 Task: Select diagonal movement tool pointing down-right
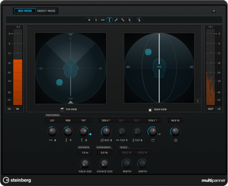[123, 20]
